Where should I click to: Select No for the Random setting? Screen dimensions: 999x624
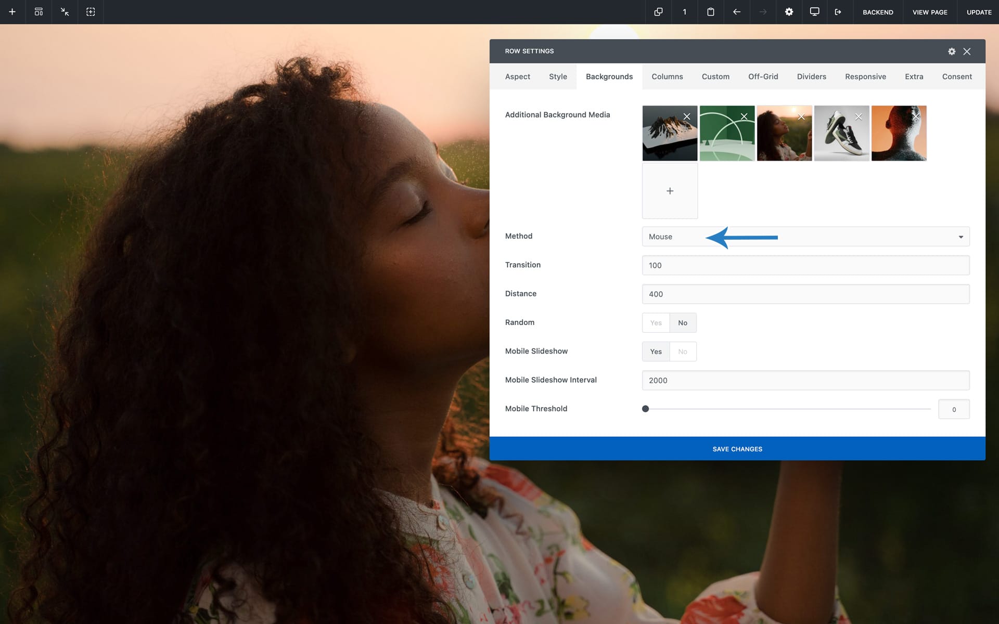coord(682,323)
